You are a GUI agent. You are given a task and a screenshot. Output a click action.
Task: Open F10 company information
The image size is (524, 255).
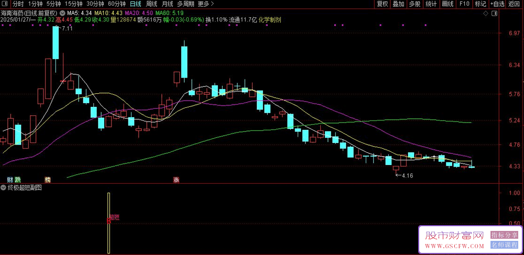point(464,4)
